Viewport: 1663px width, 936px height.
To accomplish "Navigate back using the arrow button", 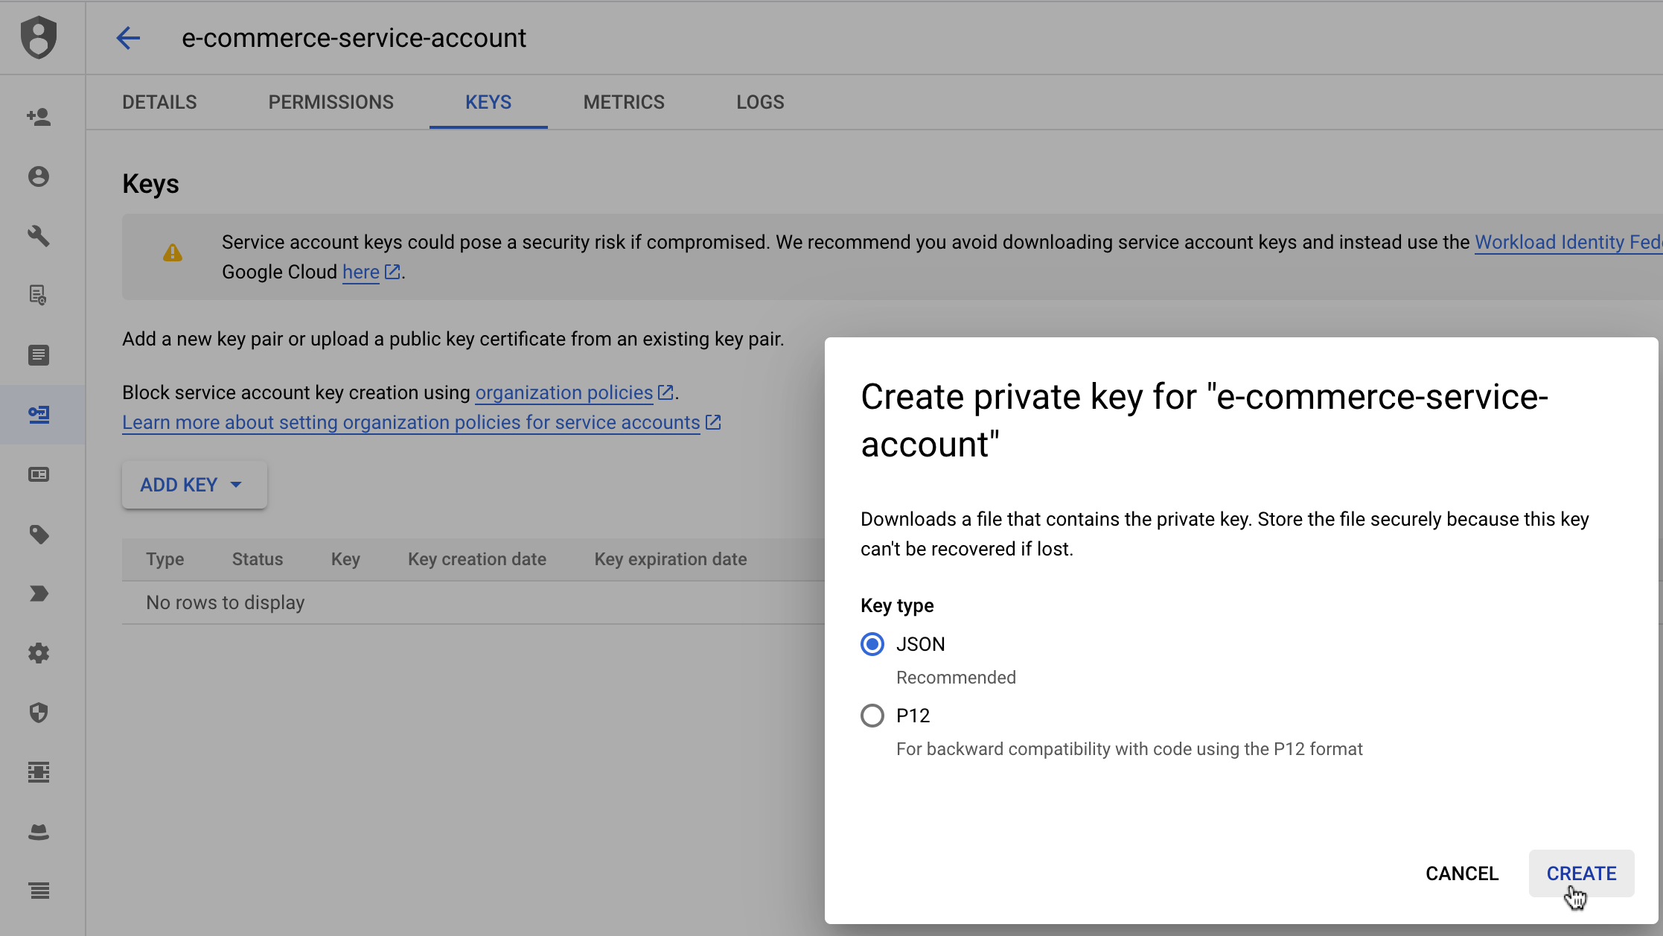I will click(128, 38).
